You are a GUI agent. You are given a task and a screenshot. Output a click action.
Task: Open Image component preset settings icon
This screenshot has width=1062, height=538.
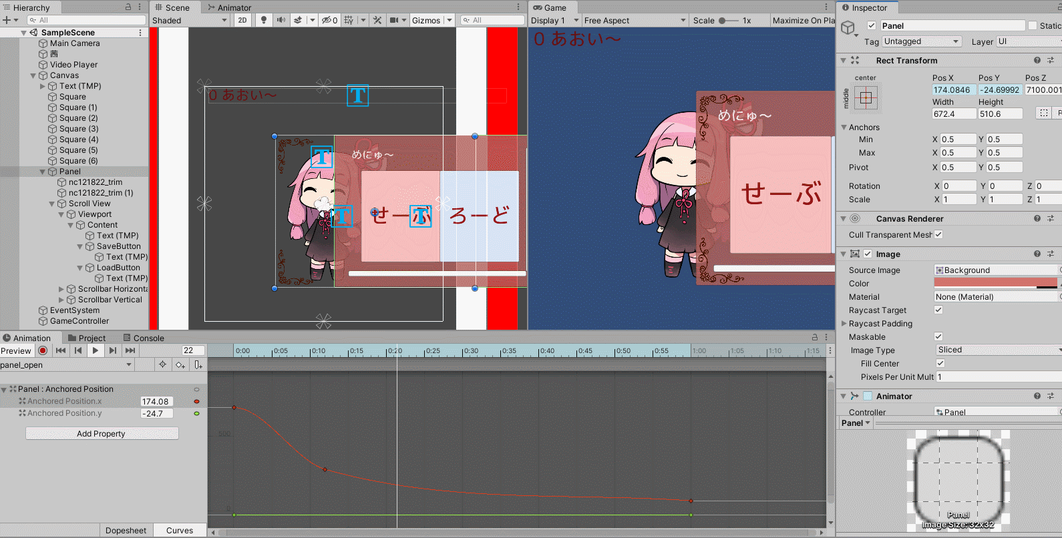pos(1051,254)
